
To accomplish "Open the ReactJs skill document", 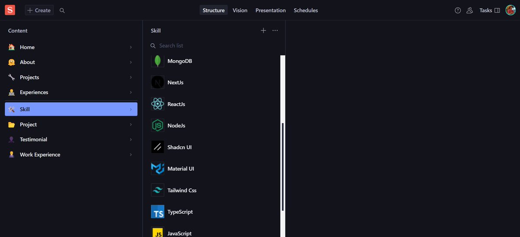I will coord(214,104).
